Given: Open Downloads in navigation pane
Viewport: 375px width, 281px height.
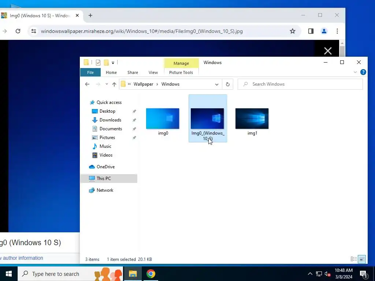Looking at the screenshot, I should click(110, 120).
